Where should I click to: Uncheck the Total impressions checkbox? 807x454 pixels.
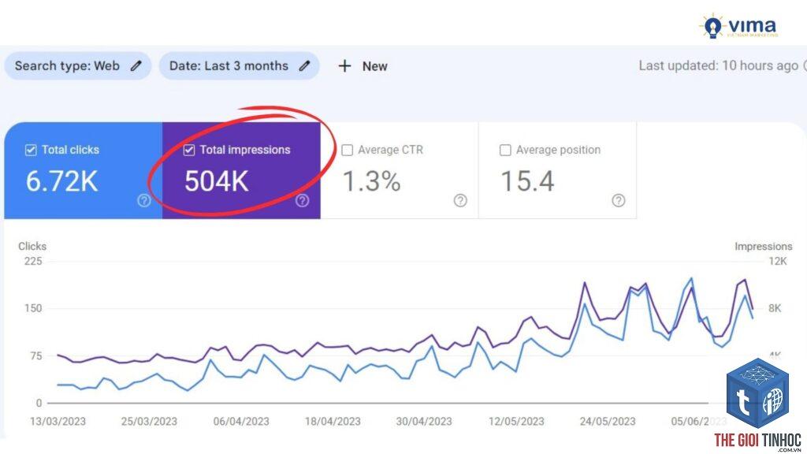pyautogui.click(x=189, y=150)
